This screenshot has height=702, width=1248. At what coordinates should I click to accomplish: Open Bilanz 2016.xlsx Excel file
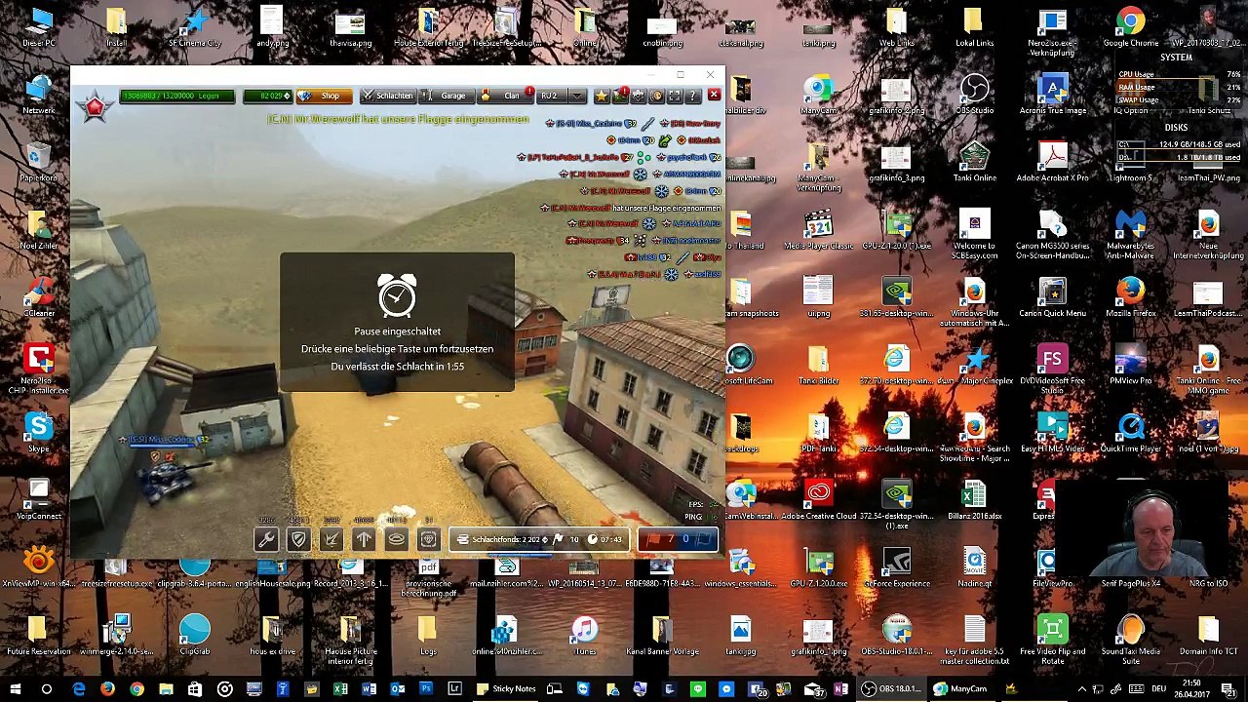(x=974, y=500)
